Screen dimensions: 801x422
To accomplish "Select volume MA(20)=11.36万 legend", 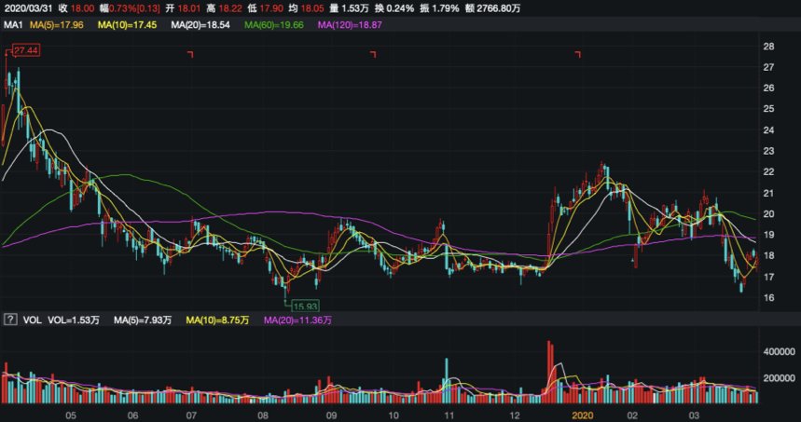I will click(x=297, y=320).
